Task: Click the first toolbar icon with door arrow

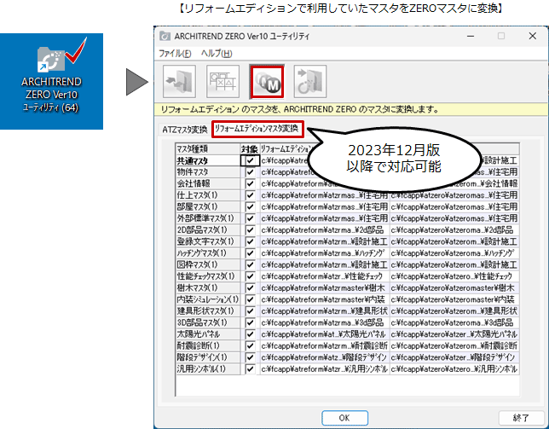Action: tap(179, 82)
